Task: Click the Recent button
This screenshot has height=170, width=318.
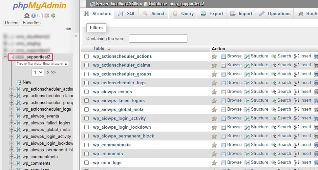Action: pyautogui.click(x=11, y=23)
